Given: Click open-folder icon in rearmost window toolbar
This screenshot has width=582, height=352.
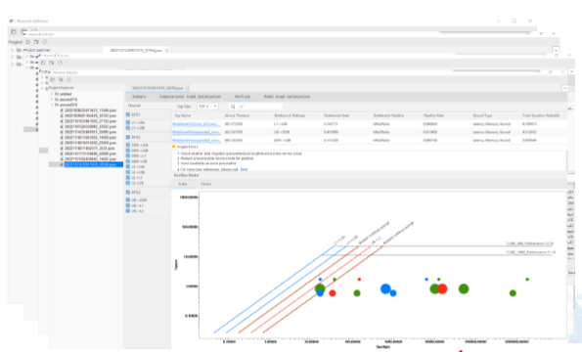Looking at the screenshot, I should (x=23, y=31).
